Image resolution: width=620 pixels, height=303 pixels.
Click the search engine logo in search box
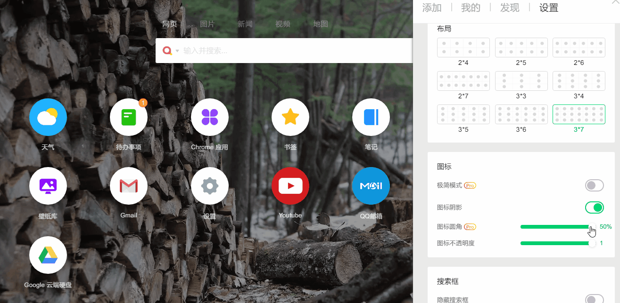(x=167, y=50)
